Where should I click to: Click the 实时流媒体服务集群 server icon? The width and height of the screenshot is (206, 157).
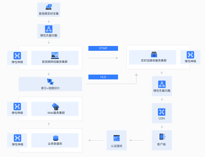pyautogui.click(x=154, y=55)
